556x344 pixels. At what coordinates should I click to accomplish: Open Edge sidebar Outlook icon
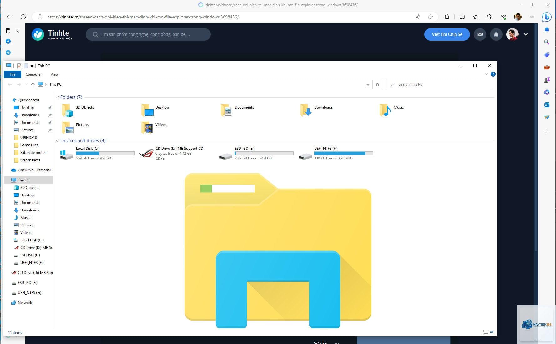click(x=547, y=105)
